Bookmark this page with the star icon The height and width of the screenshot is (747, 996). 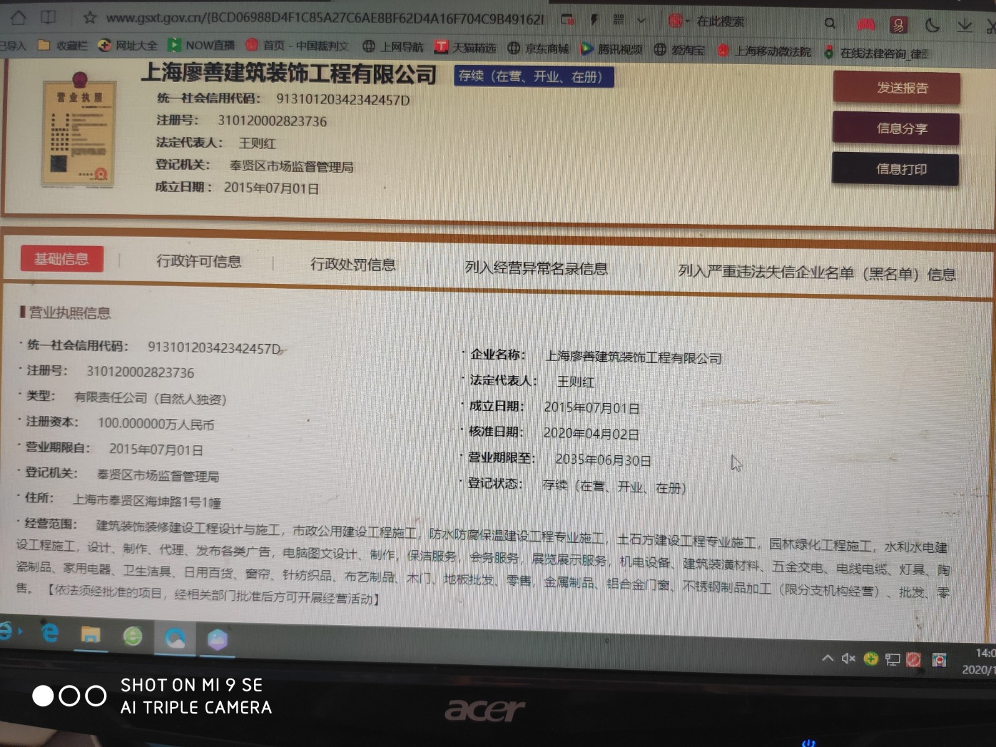click(90, 18)
